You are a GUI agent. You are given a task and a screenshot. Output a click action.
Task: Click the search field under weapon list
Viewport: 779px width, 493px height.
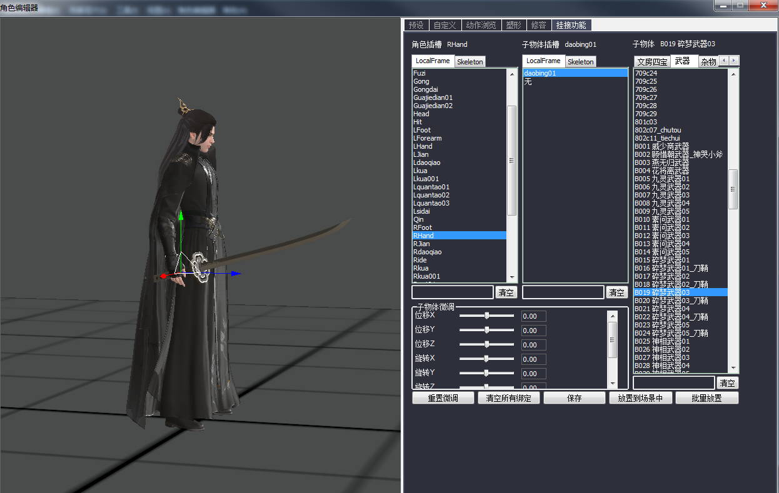click(674, 383)
